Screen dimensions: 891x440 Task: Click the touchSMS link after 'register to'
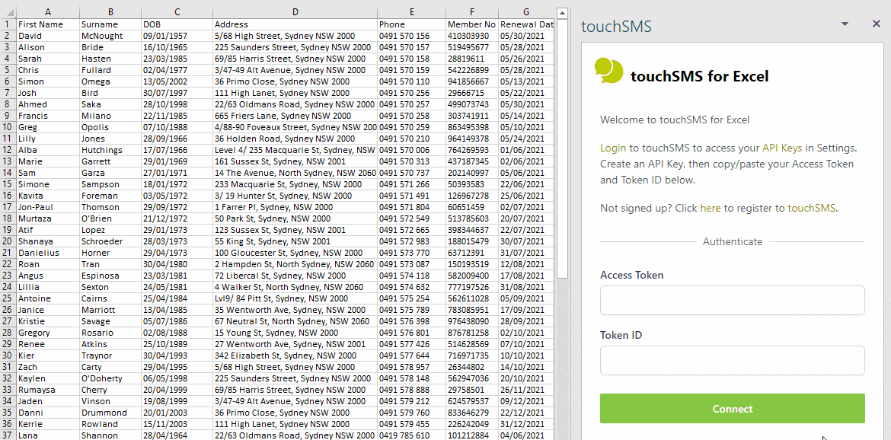[x=812, y=208]
